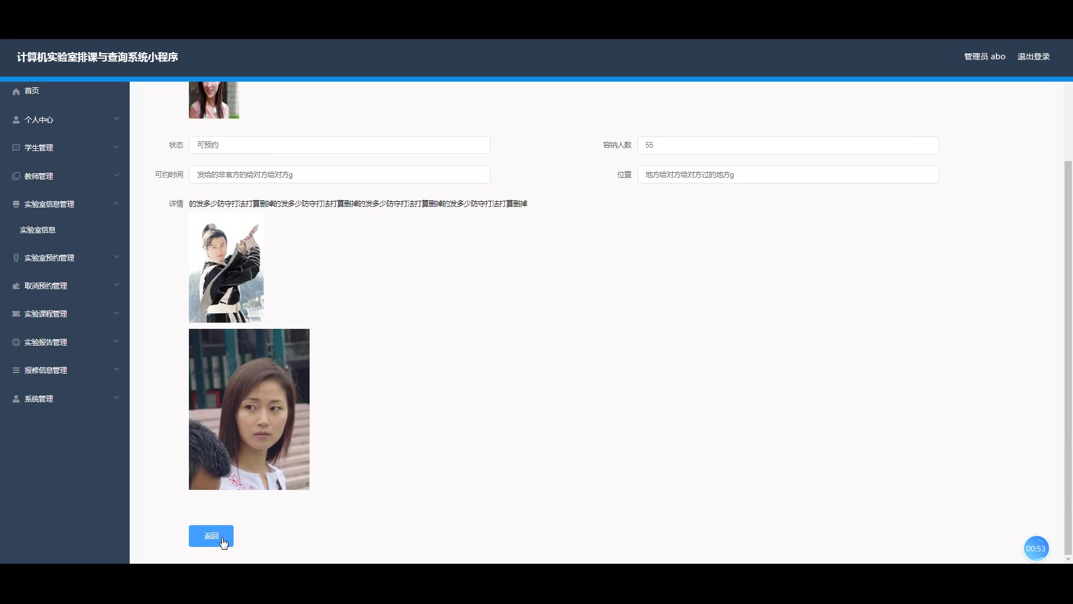
Task: Open the 教师管理 menu label
Action: tap(39, 176)
